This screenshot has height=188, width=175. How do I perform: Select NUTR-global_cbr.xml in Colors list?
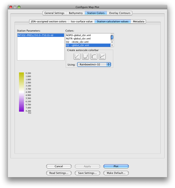(78, 39)
